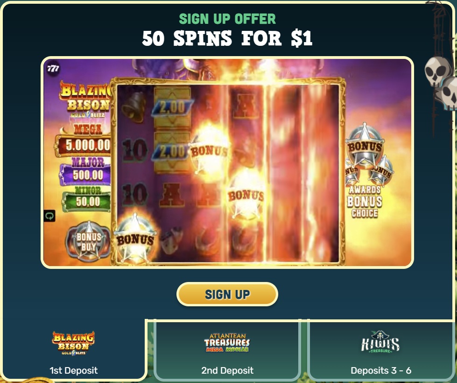Click the Awards Bonus Choice text

coord(365,202)
